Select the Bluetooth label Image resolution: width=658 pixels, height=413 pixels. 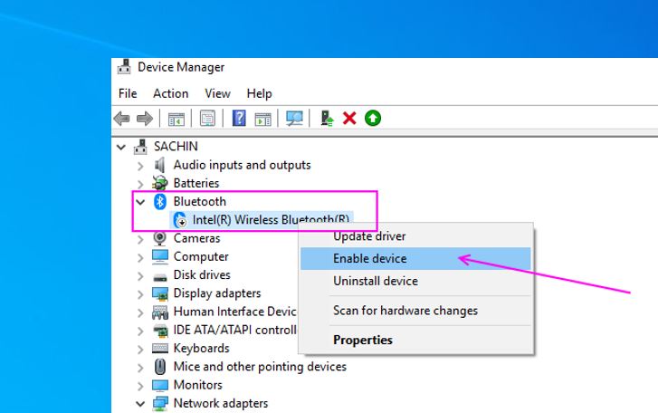[x=200, y=201]
